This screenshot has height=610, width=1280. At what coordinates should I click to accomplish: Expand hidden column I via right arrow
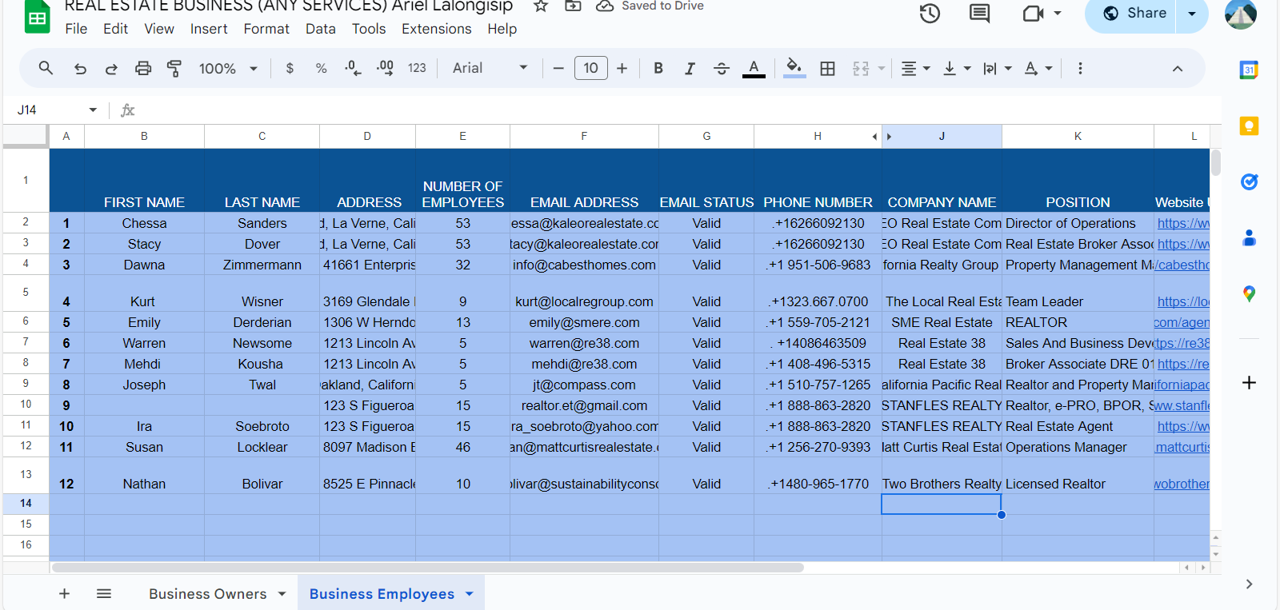pyautogui.click(x=889, y=137)
